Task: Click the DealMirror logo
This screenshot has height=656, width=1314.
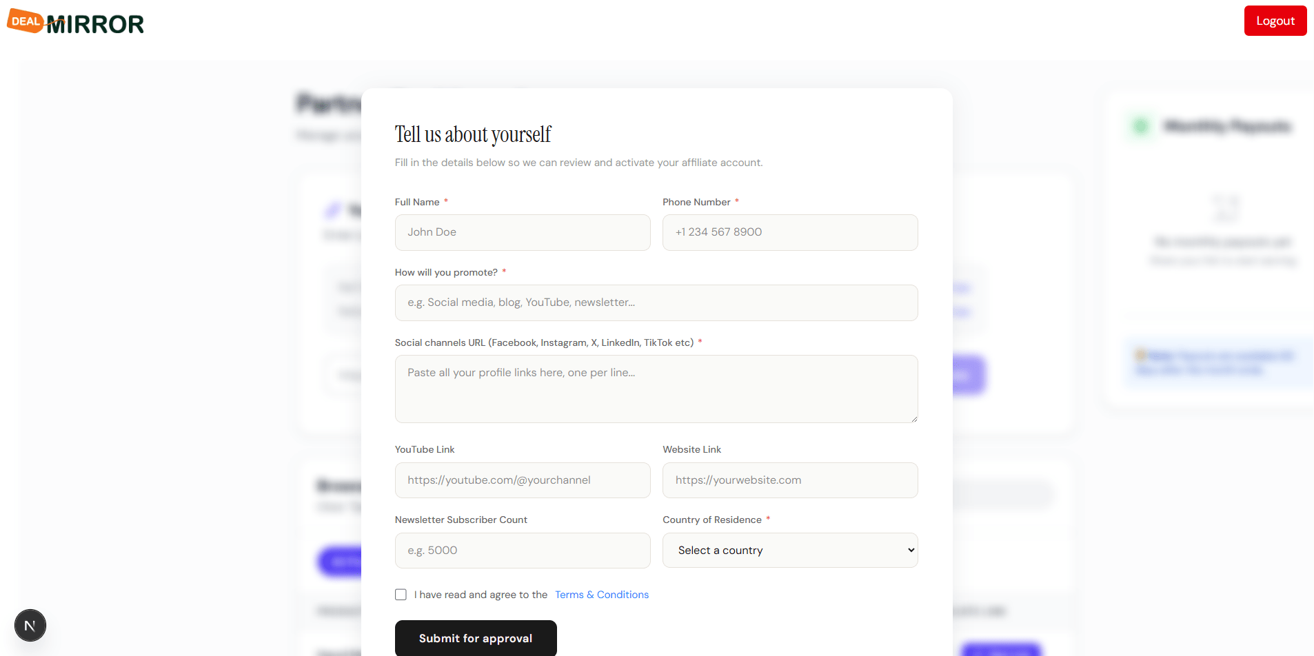Action: tap(74, 21)
